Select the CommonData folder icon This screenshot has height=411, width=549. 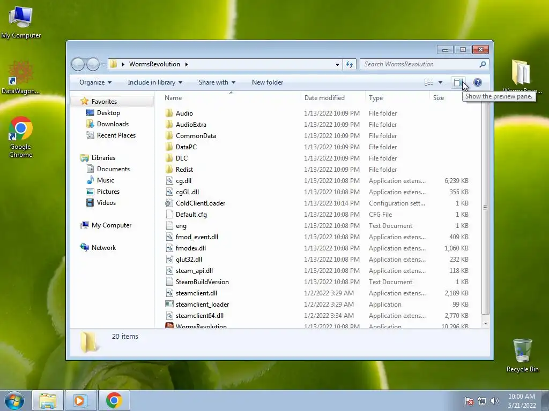169,135
